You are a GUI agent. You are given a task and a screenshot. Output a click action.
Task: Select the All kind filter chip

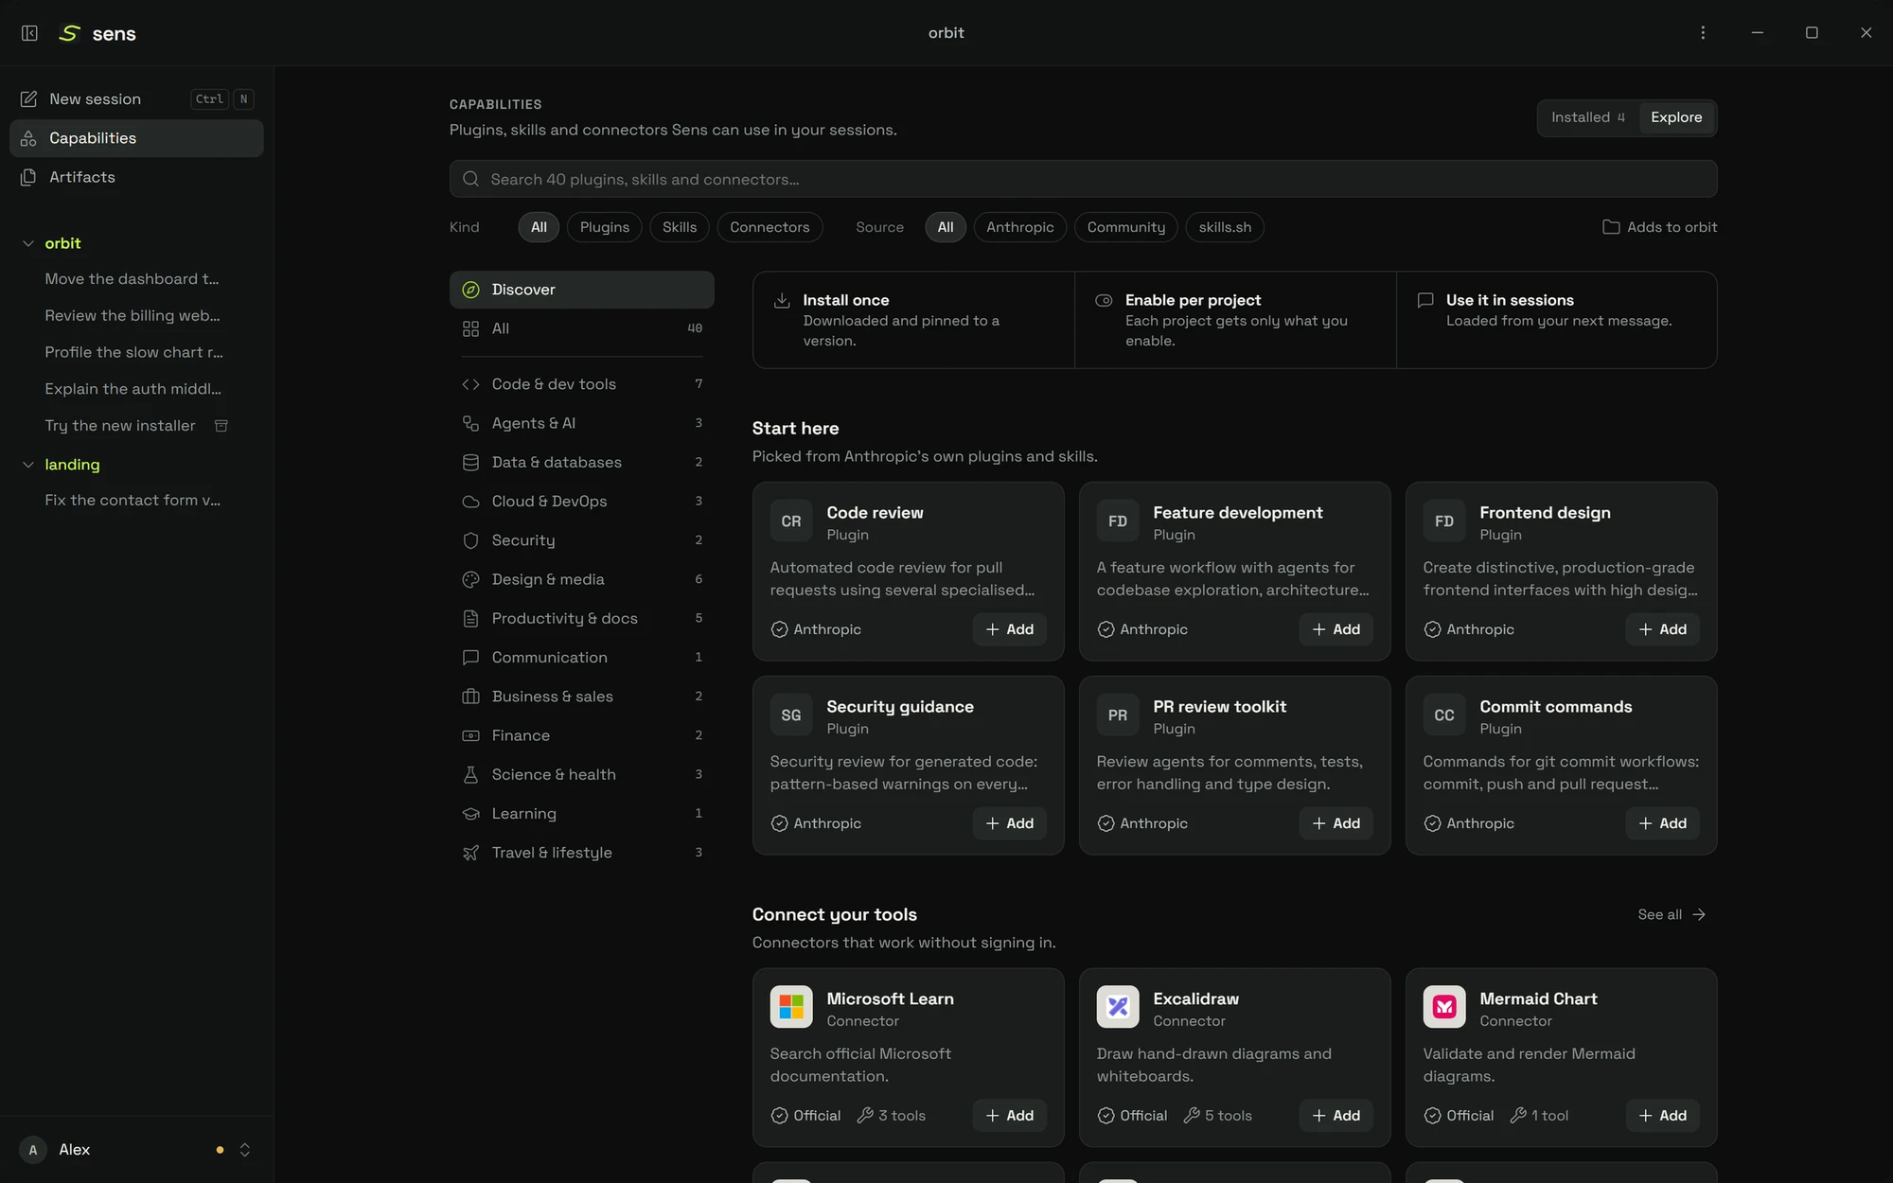point(539,227)
